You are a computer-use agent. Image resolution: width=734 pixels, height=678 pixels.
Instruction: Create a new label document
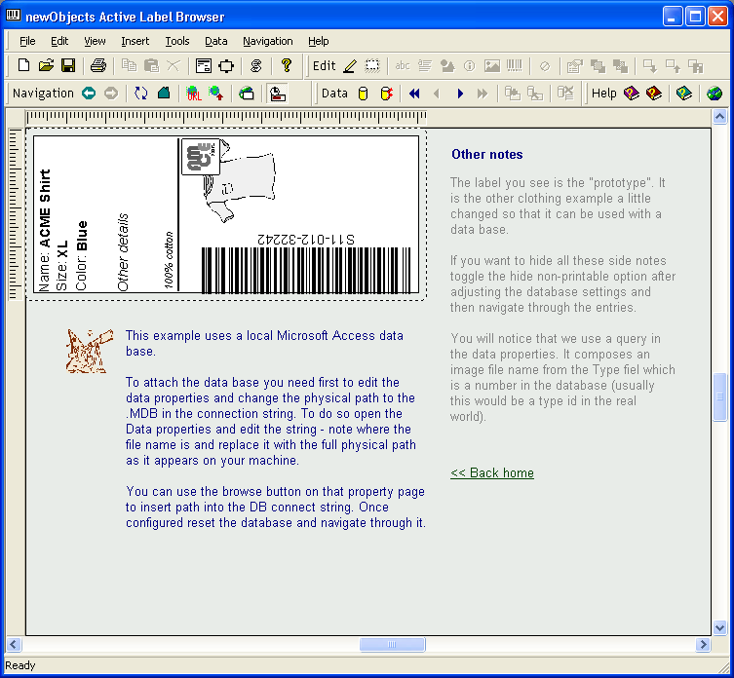(23, 65)
